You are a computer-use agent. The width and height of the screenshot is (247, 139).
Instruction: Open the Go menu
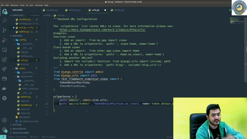(27, 5)
